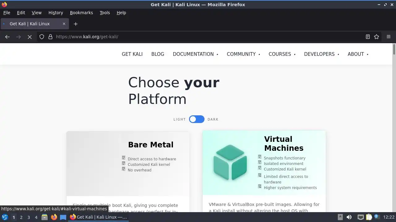Click 'Isolated environment' feature text
Screen dimensions: 396x222
[x=284, y=164]
